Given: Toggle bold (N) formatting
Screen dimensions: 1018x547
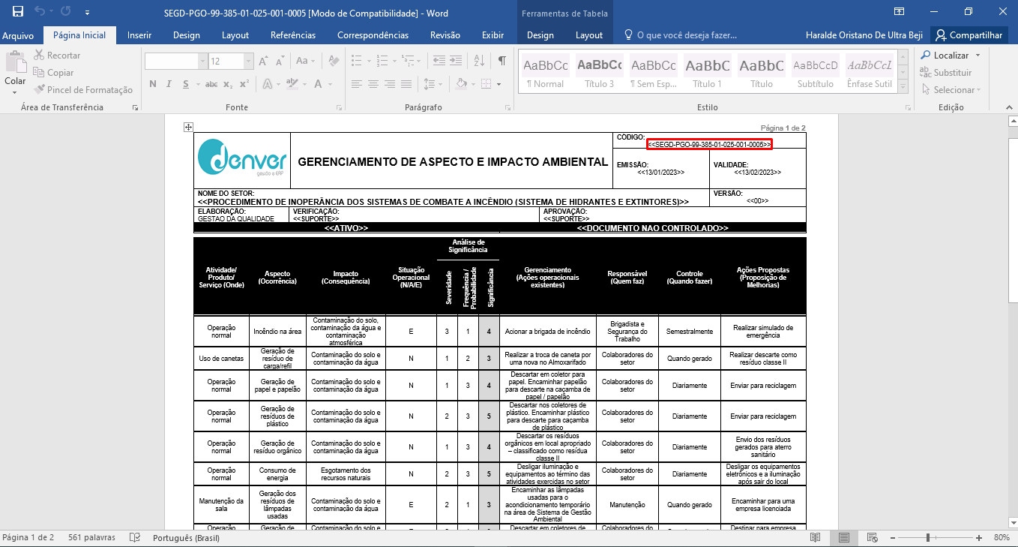Looking at the screenshot, I should point(153,84).
